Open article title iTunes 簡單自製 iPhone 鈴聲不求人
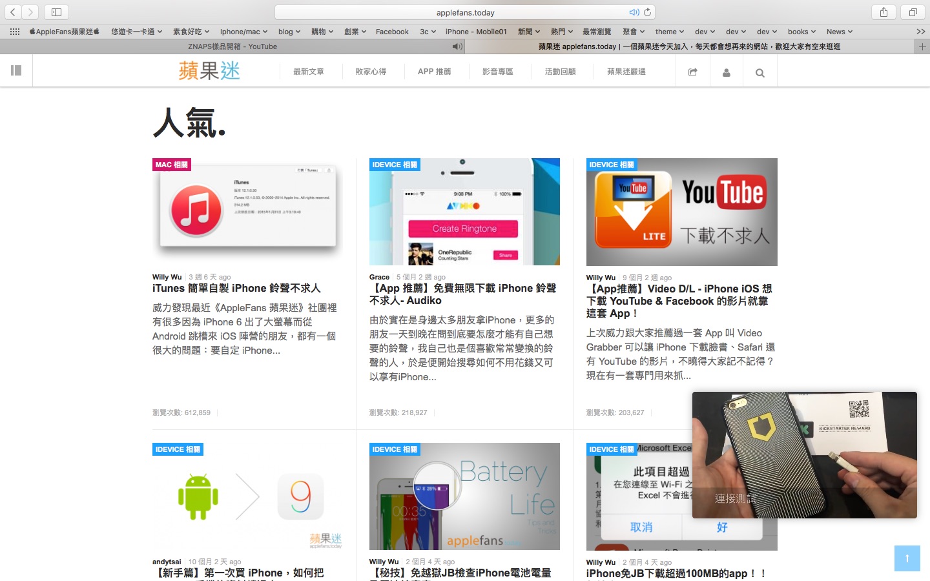 [236, 289]
